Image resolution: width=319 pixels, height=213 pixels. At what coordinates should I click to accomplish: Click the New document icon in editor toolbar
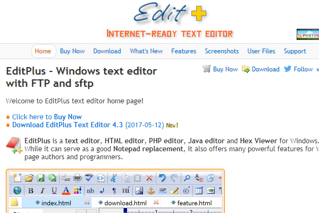17,178
